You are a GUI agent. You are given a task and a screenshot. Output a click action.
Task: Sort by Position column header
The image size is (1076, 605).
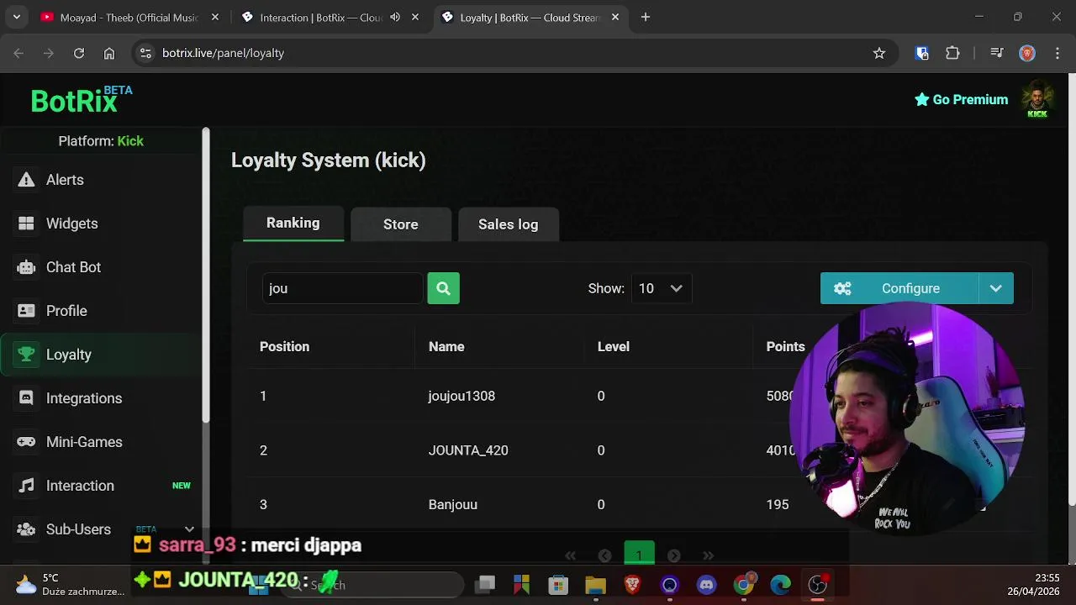click(284, 346)
